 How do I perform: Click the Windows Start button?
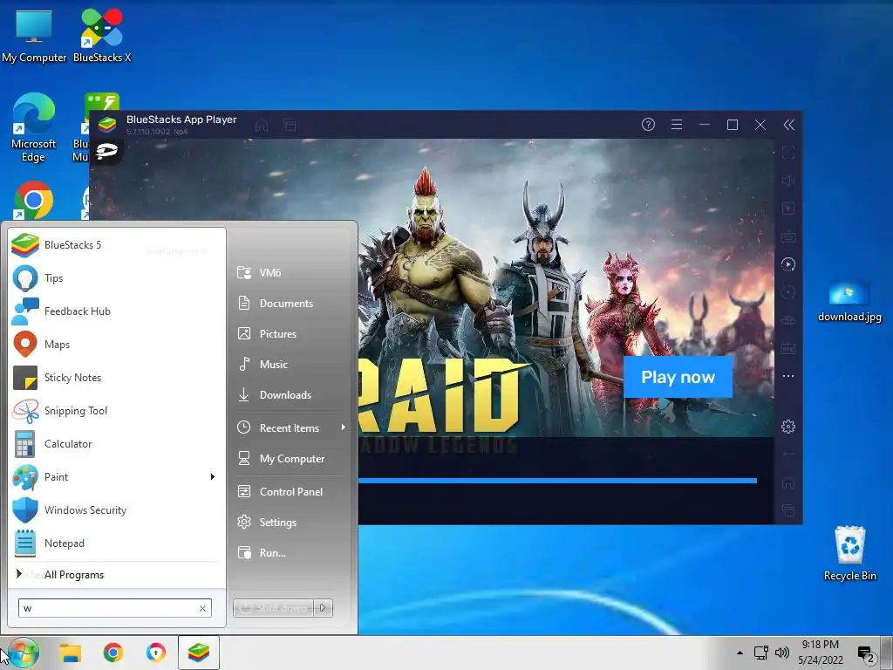[x=24, y=653]
